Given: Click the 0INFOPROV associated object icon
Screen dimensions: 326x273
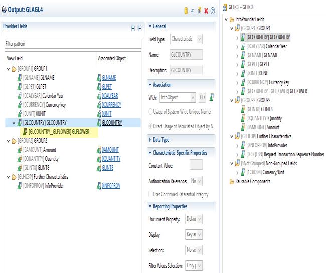Looking at the screenshot, I should tap(99, 185).
